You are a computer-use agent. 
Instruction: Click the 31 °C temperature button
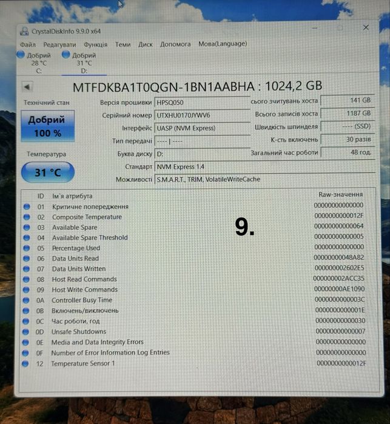click(x=48, y=172)
